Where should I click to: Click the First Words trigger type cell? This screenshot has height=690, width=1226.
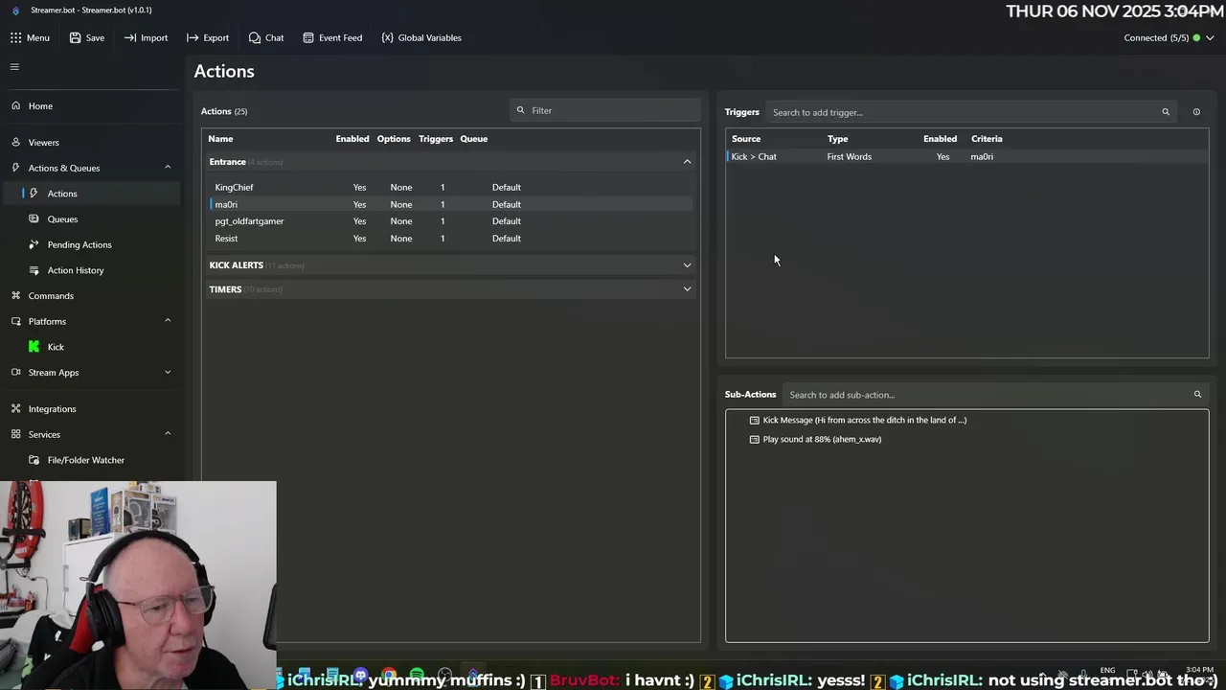[x=850, y=156]
